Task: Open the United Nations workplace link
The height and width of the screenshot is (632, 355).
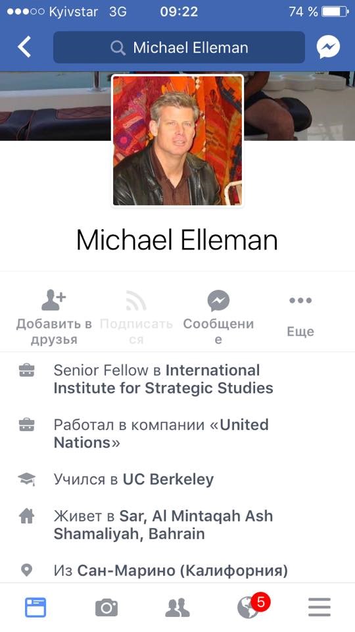Action: (x=161, y=434)
